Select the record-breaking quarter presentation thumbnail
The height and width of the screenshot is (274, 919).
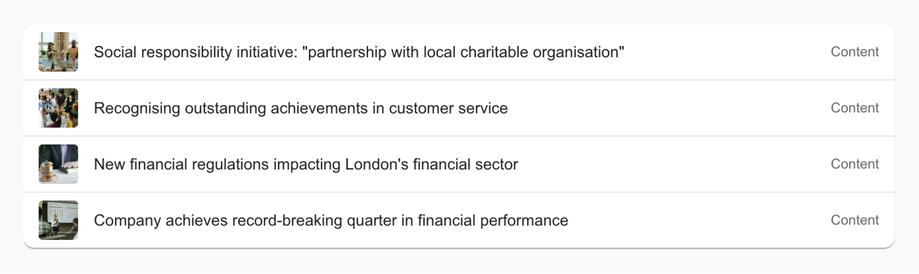58,220
